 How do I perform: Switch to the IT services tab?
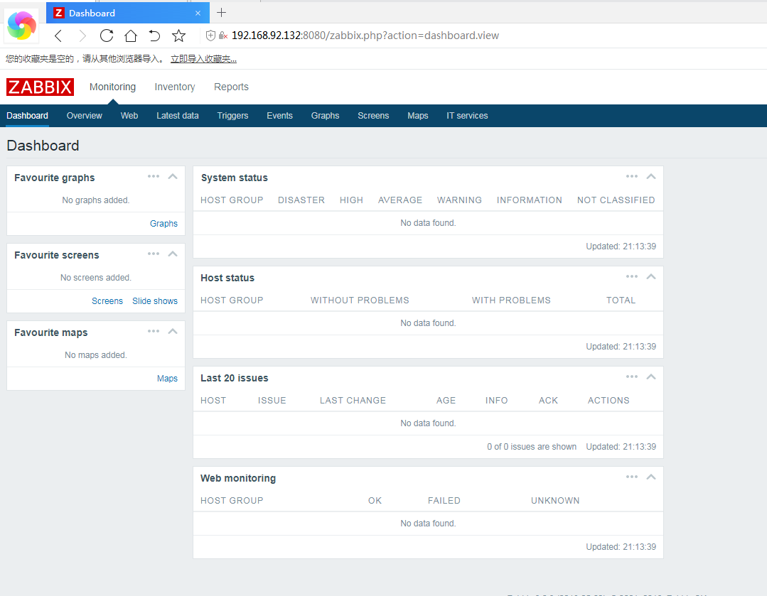coord(467,116)
